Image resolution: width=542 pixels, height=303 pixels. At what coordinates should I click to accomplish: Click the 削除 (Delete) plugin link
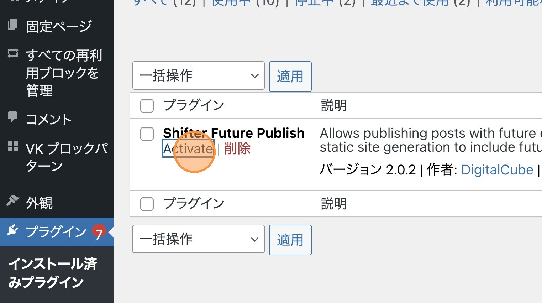click(x=237, y=149)
